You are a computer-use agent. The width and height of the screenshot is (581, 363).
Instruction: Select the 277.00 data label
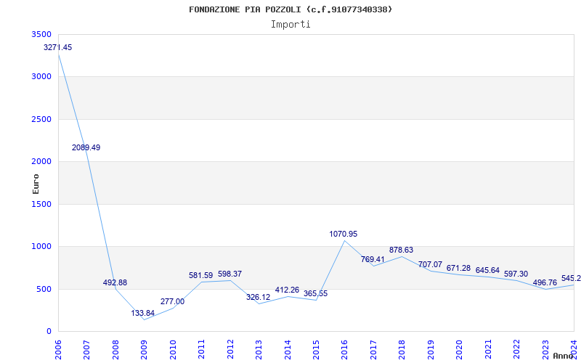pyautogui.click(x=172, y=301)
